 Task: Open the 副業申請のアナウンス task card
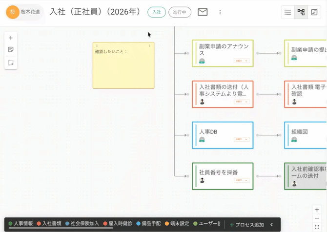[x=223, y=53]
